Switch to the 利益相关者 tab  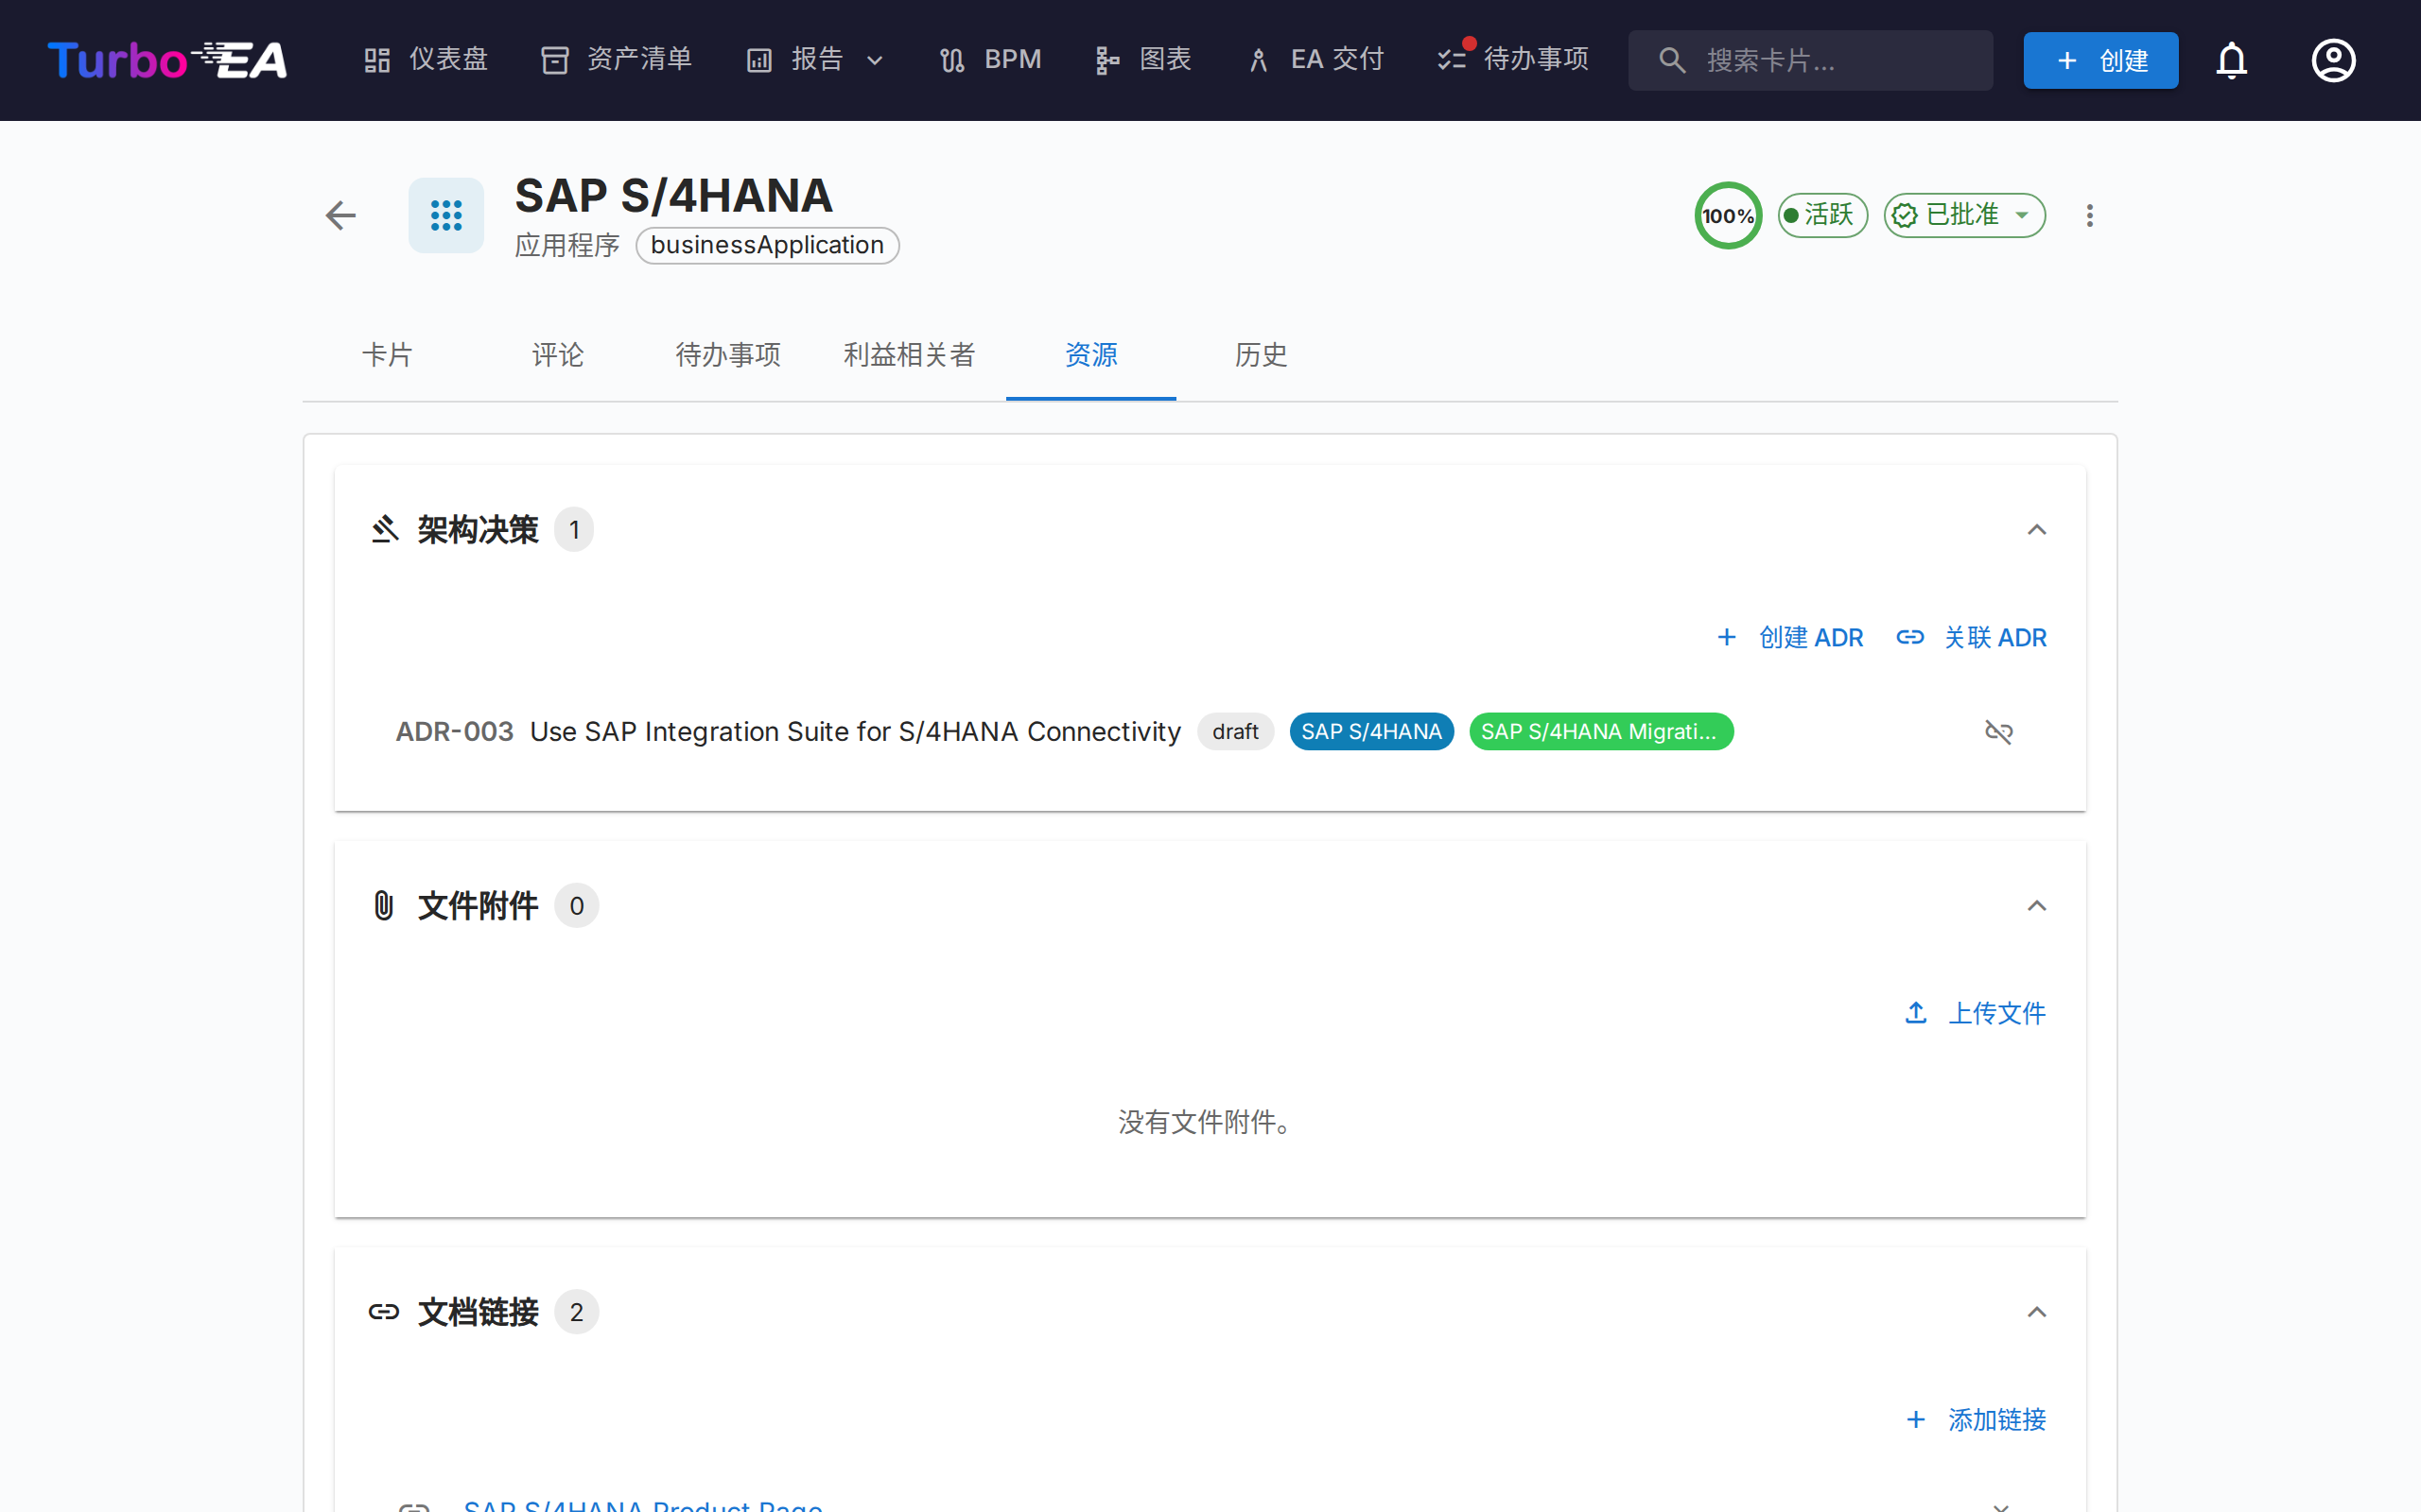pos(909,355)
